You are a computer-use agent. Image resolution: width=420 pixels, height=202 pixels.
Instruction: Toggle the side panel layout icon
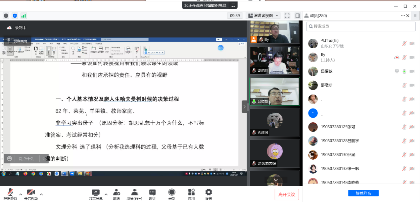coord(298,16)
